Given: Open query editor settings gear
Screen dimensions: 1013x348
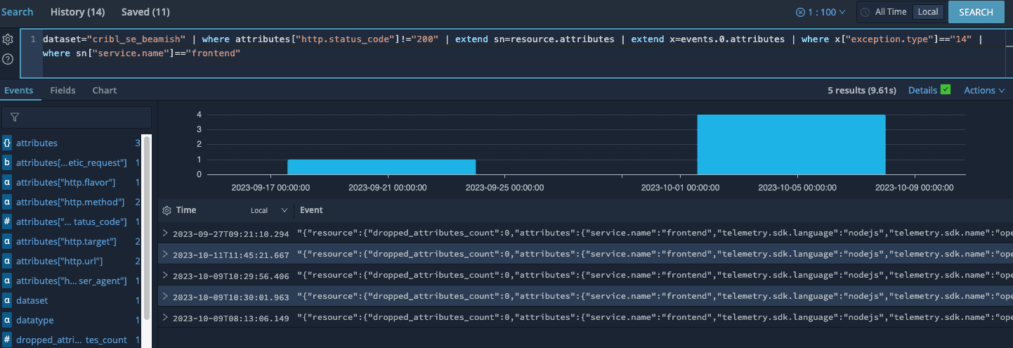Looking at the screenshot, I should pyautogui.click(x=8, y=39).
